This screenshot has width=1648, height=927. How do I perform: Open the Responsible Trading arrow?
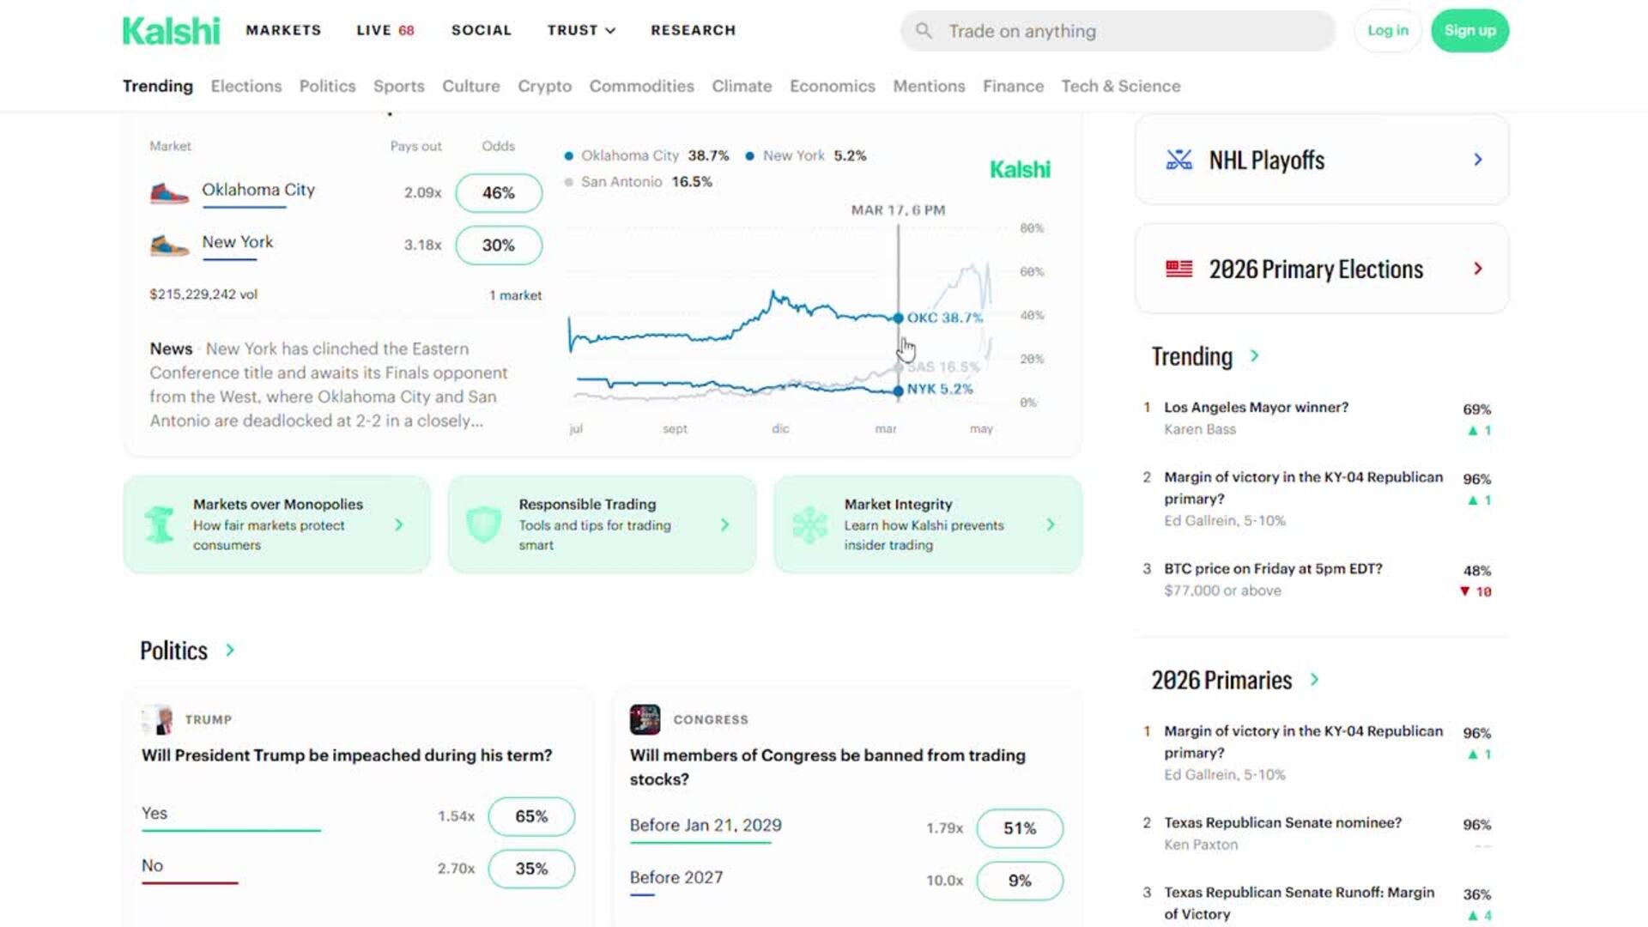pos(725,524)
